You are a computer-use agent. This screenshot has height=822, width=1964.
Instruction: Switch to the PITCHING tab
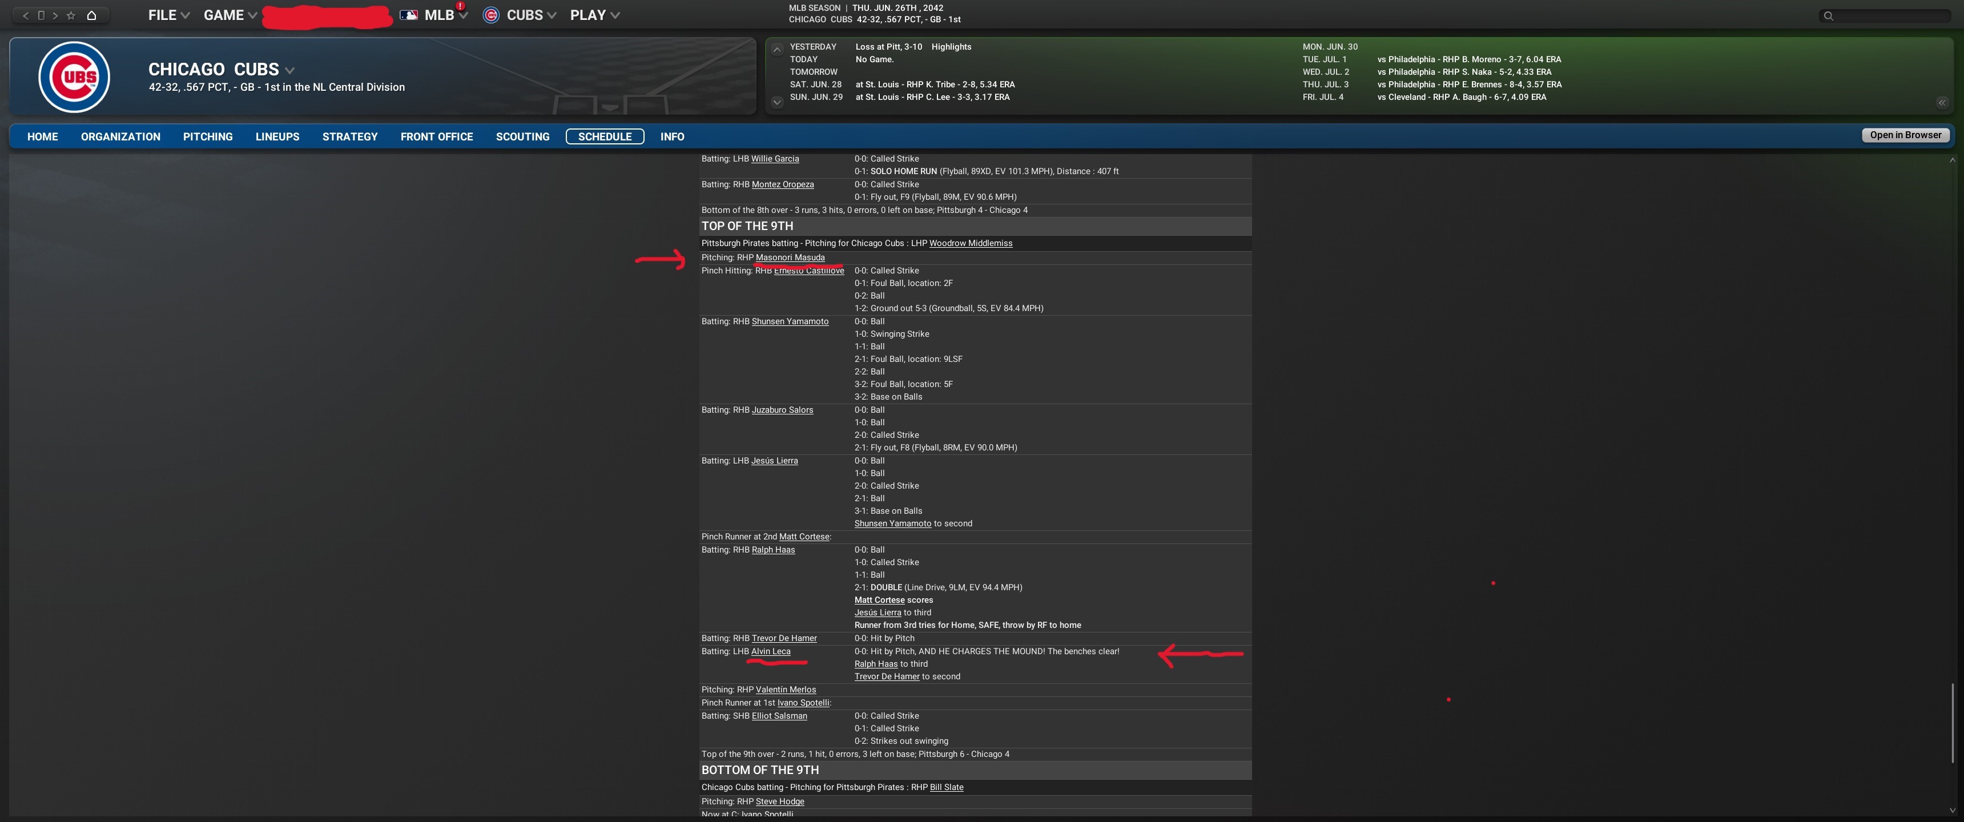[x=207, y=136]
